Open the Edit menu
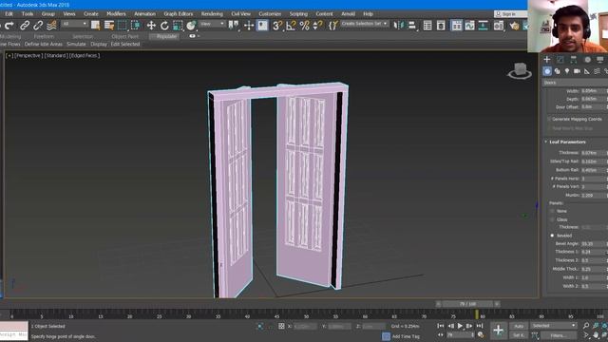This screenshot has height=342, width=608. (9, 14)
